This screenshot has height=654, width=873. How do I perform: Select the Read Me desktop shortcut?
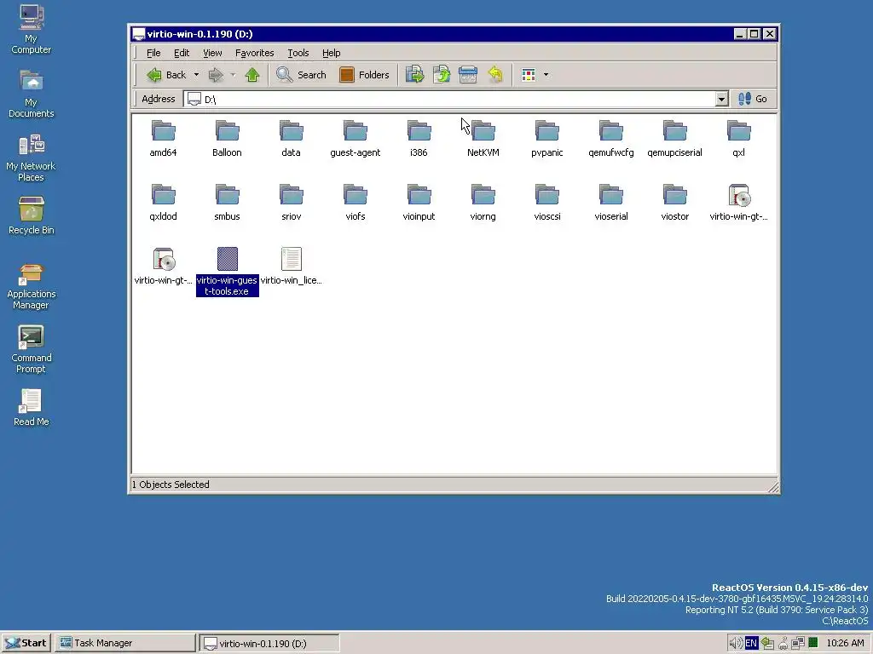click(32, 408)
